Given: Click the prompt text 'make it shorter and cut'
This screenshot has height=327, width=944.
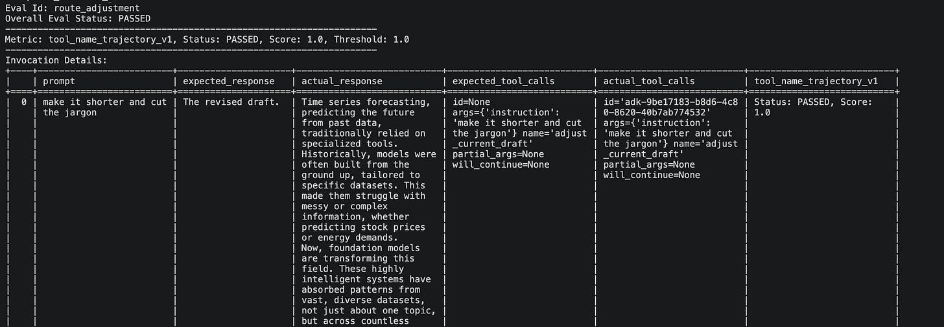Looking at the screenshot, I should click(x=104, y=102).
